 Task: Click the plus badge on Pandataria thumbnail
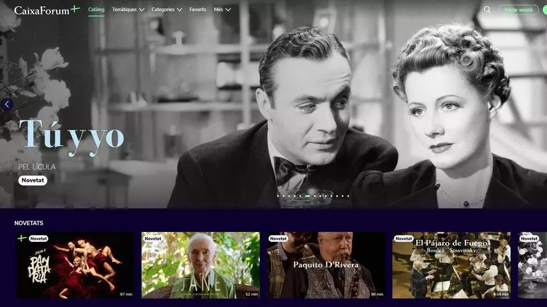tap(22, 238)
